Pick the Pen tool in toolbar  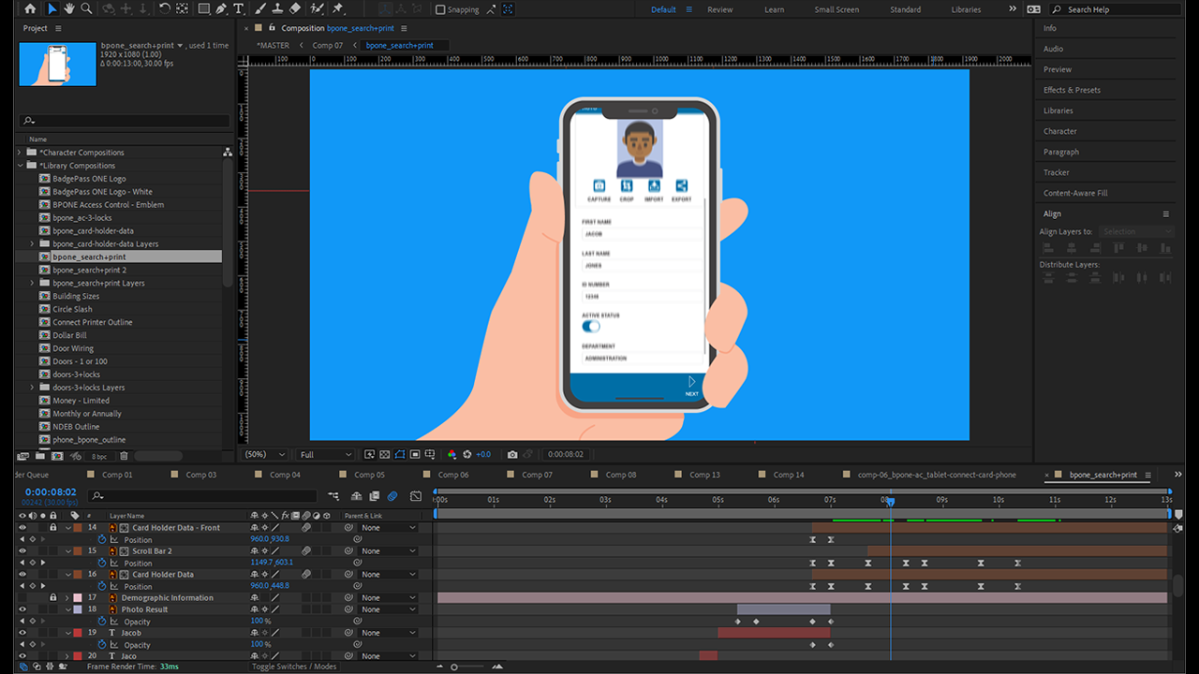(221, 8)
